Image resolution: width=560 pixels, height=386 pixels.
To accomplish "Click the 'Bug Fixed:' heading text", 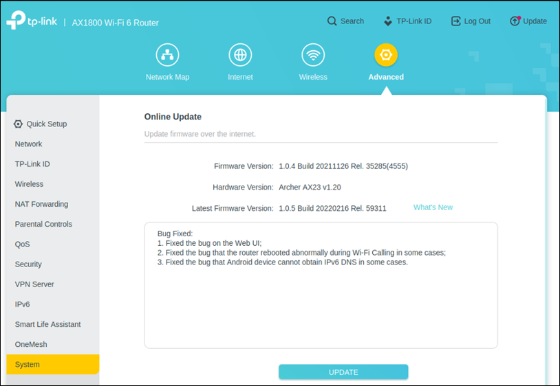I will click(x=175, y=234).
